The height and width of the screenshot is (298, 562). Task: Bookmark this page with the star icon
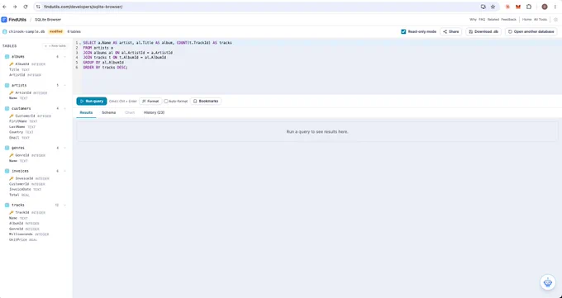point(493,7)
